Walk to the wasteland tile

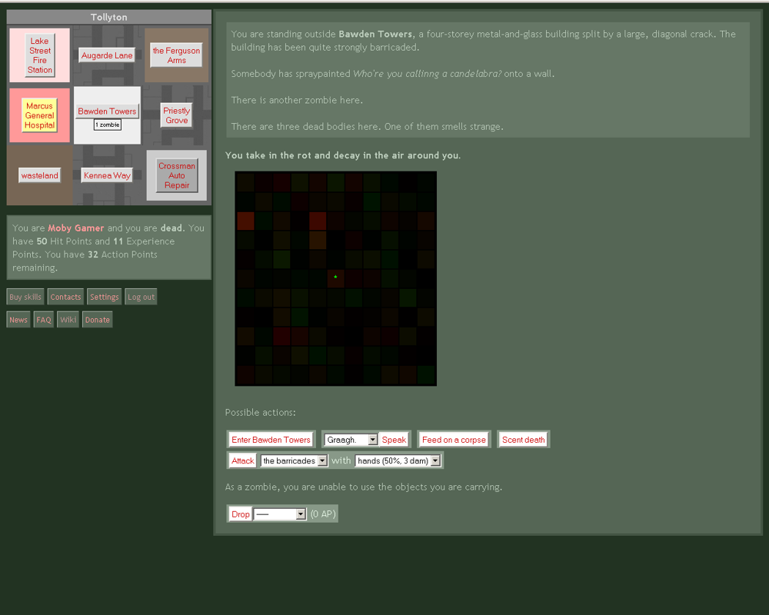[x=40, y=175]
